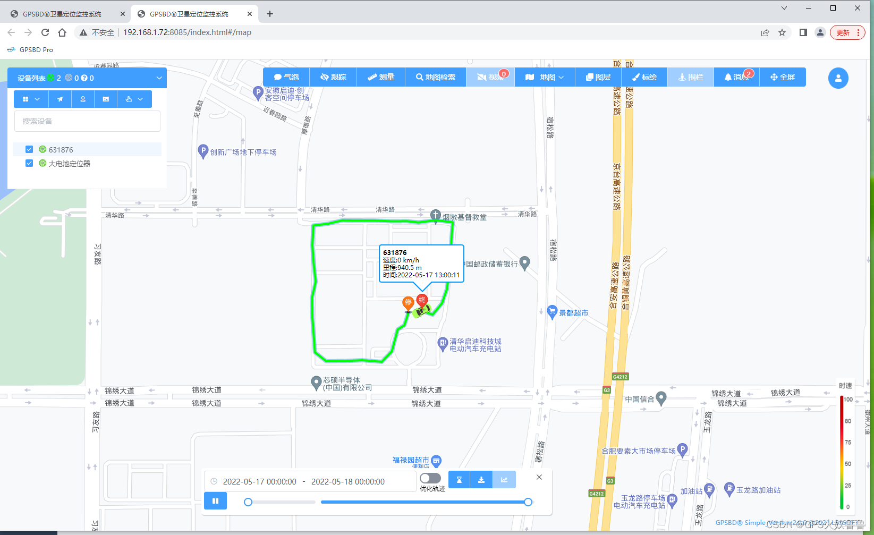Click the 烟墩基督教堂 church map marker

436,215
